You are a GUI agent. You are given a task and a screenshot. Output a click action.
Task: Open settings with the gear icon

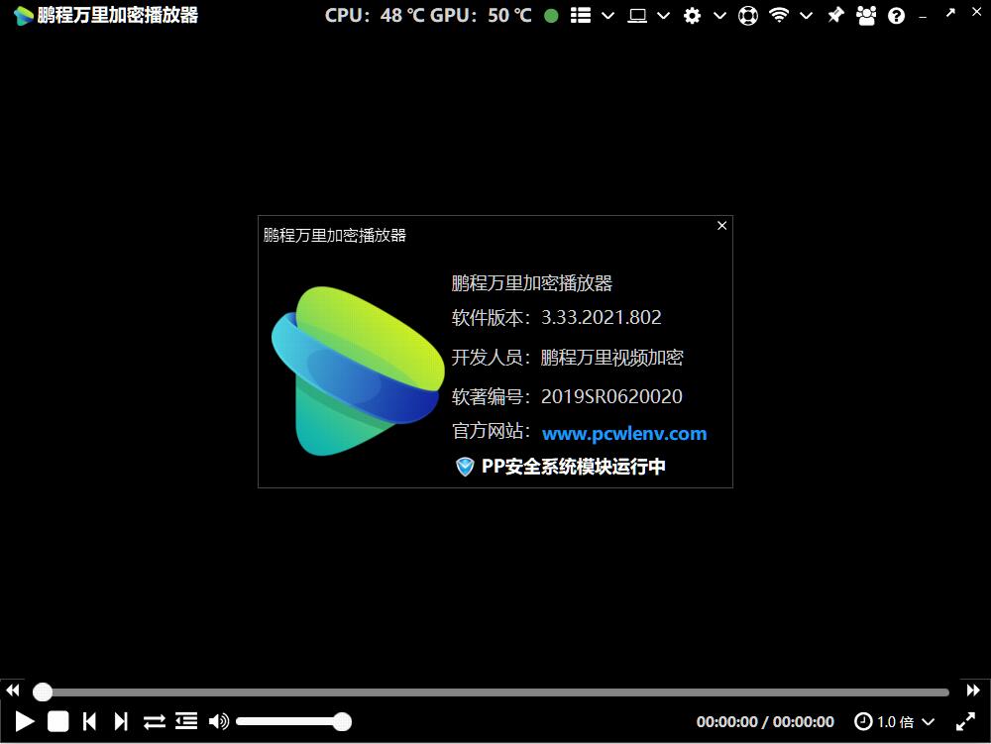[692, 16]
